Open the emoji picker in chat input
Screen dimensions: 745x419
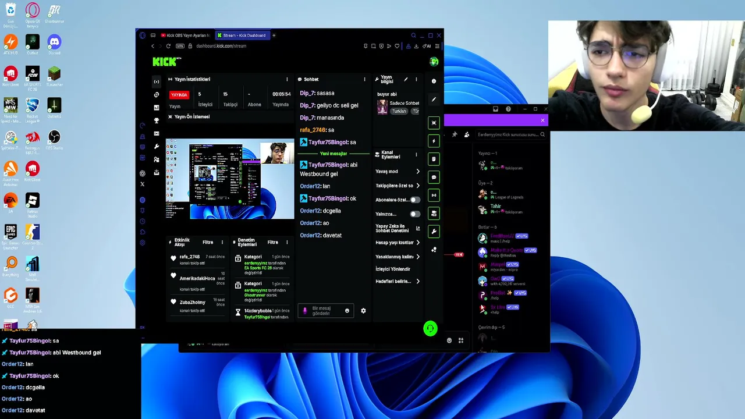(x=347, y=311)
